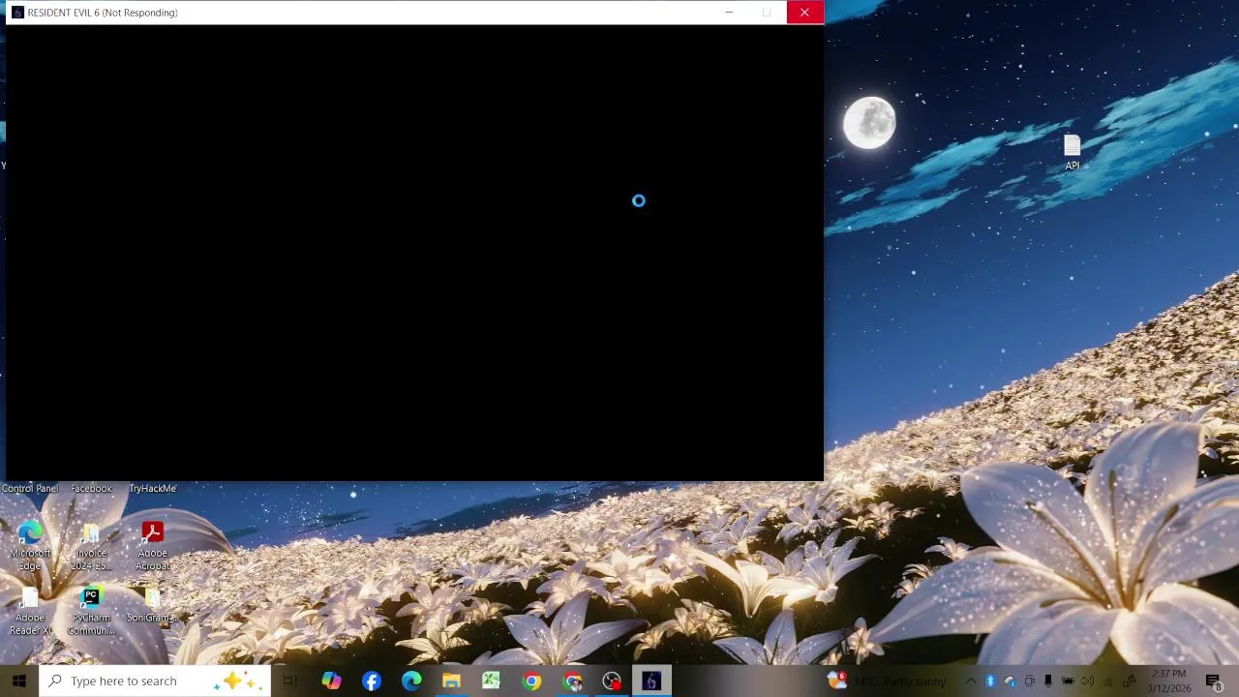
Task: Select the Microsoft Edge desktop shortcut
Action: tap(30, 546)
